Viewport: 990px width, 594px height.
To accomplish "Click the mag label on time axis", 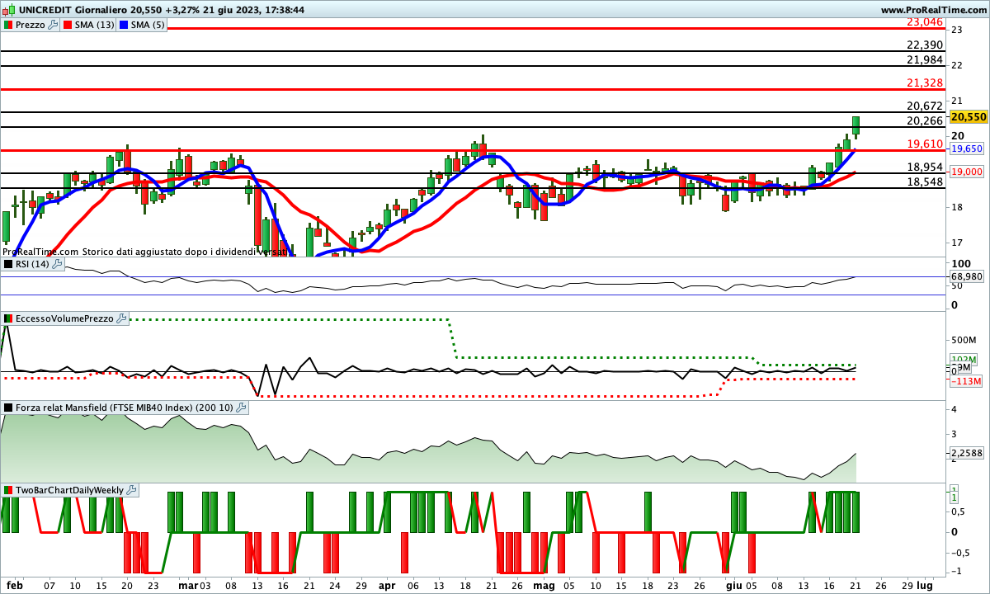I will point(543,584).
